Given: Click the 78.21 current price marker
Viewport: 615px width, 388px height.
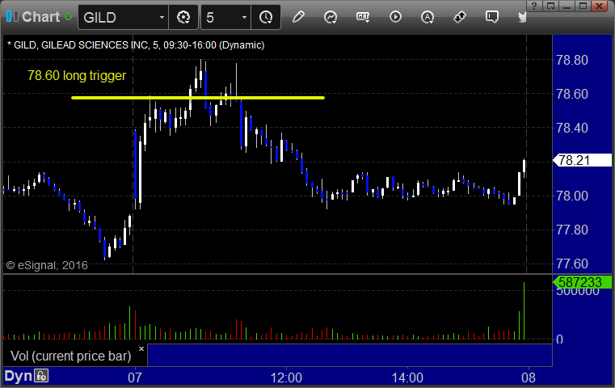Looking at the screenshot, I should click(582, 160).
